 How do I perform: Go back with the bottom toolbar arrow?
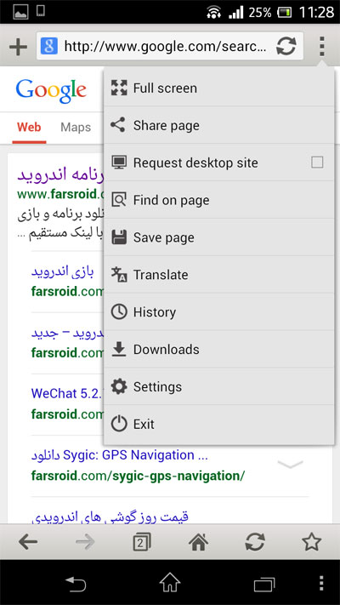pos(28,542)
